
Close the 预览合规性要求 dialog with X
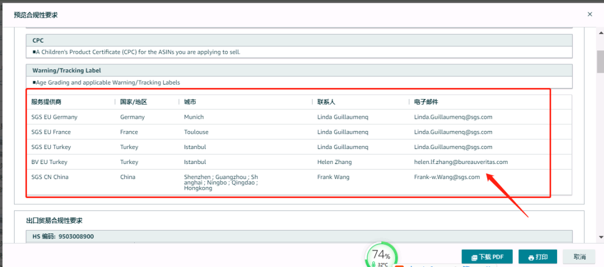589,14
